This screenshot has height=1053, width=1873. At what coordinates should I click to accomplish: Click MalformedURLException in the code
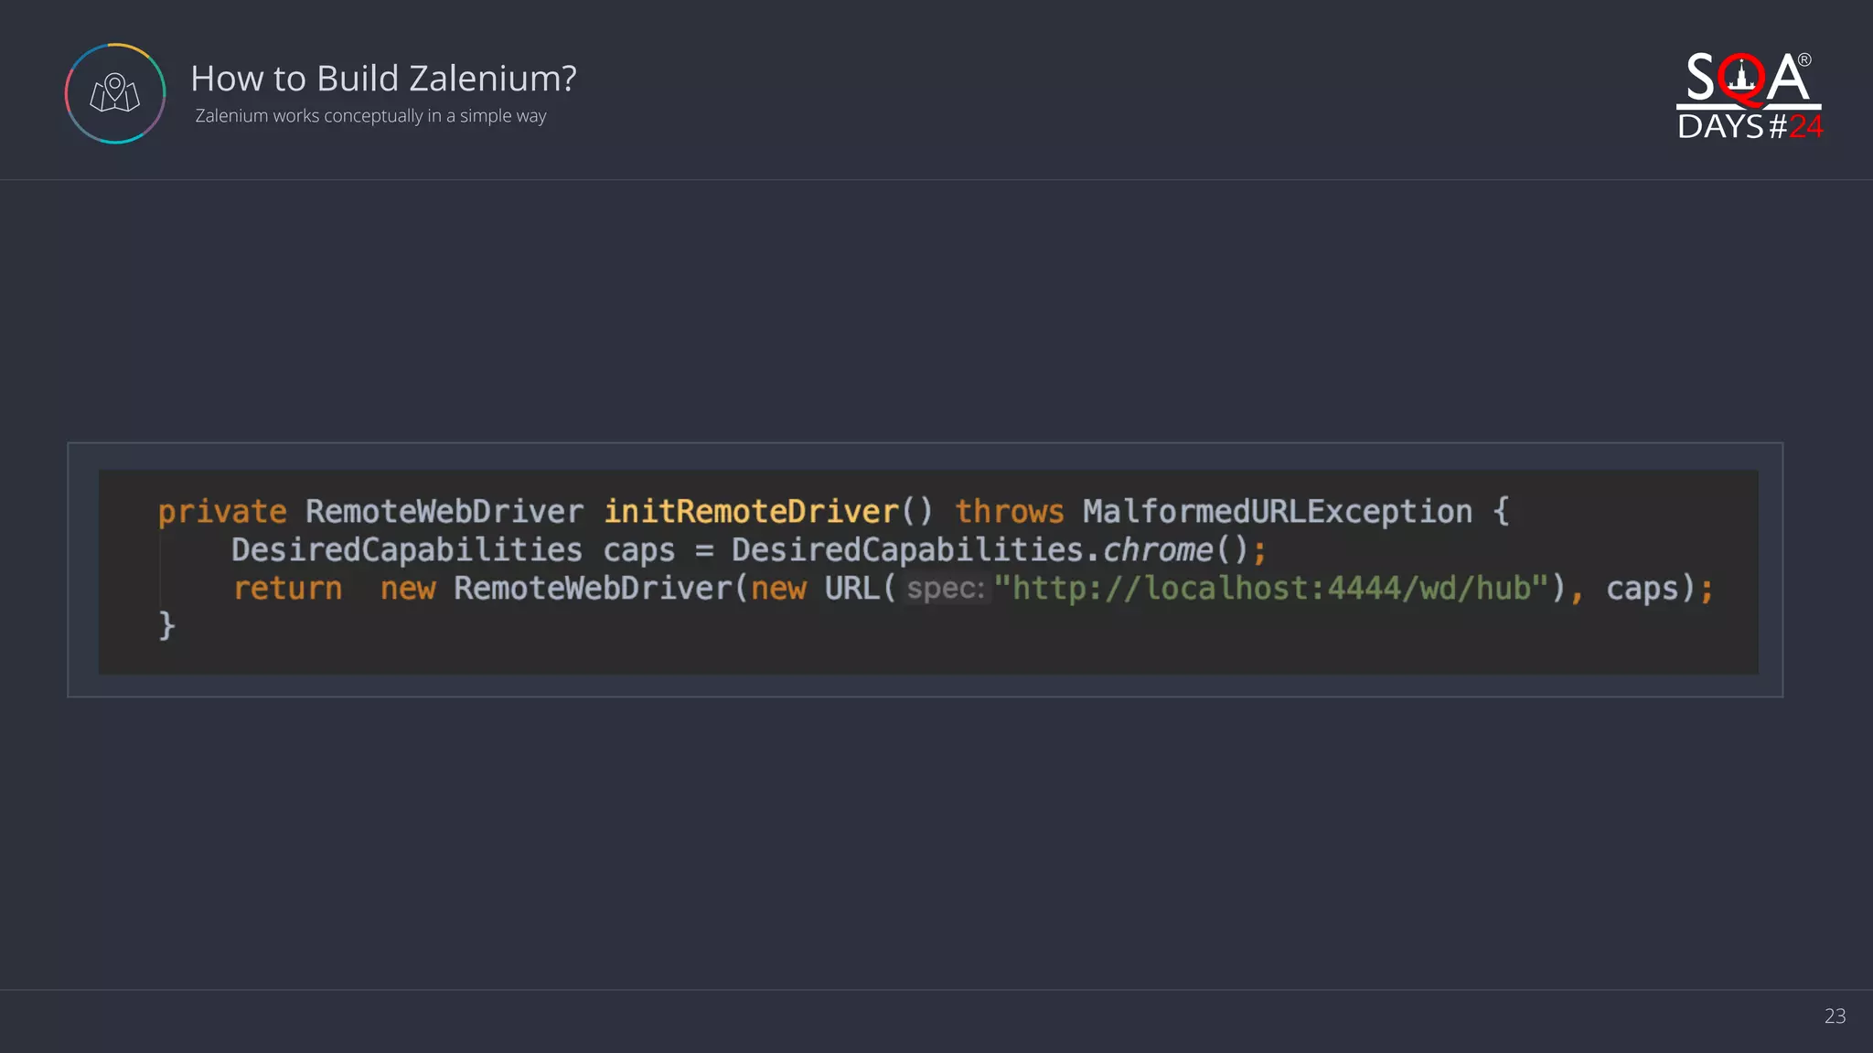tap(1277, 512)
